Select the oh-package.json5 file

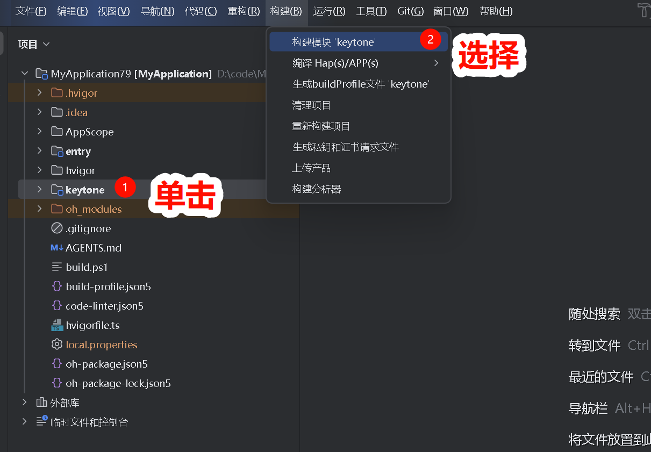106,364
